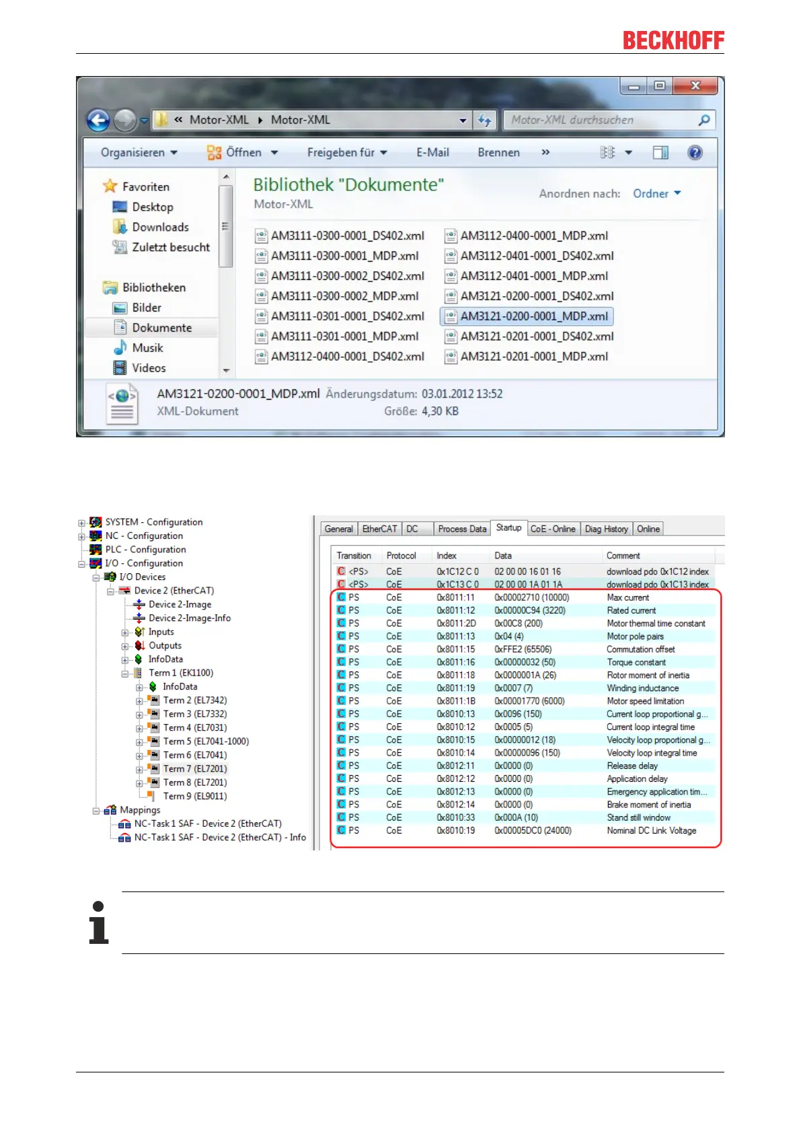Click the Bilder library icon
Viewport: 801px width, 1133px height.
120,307
